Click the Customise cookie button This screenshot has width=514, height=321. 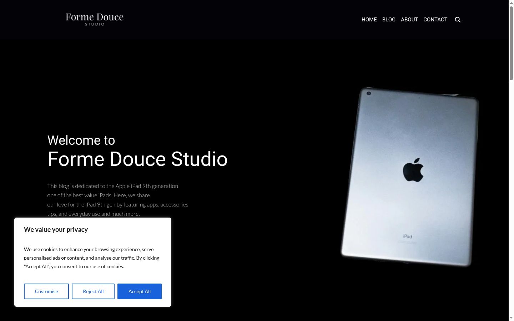[x=46, y=291]
